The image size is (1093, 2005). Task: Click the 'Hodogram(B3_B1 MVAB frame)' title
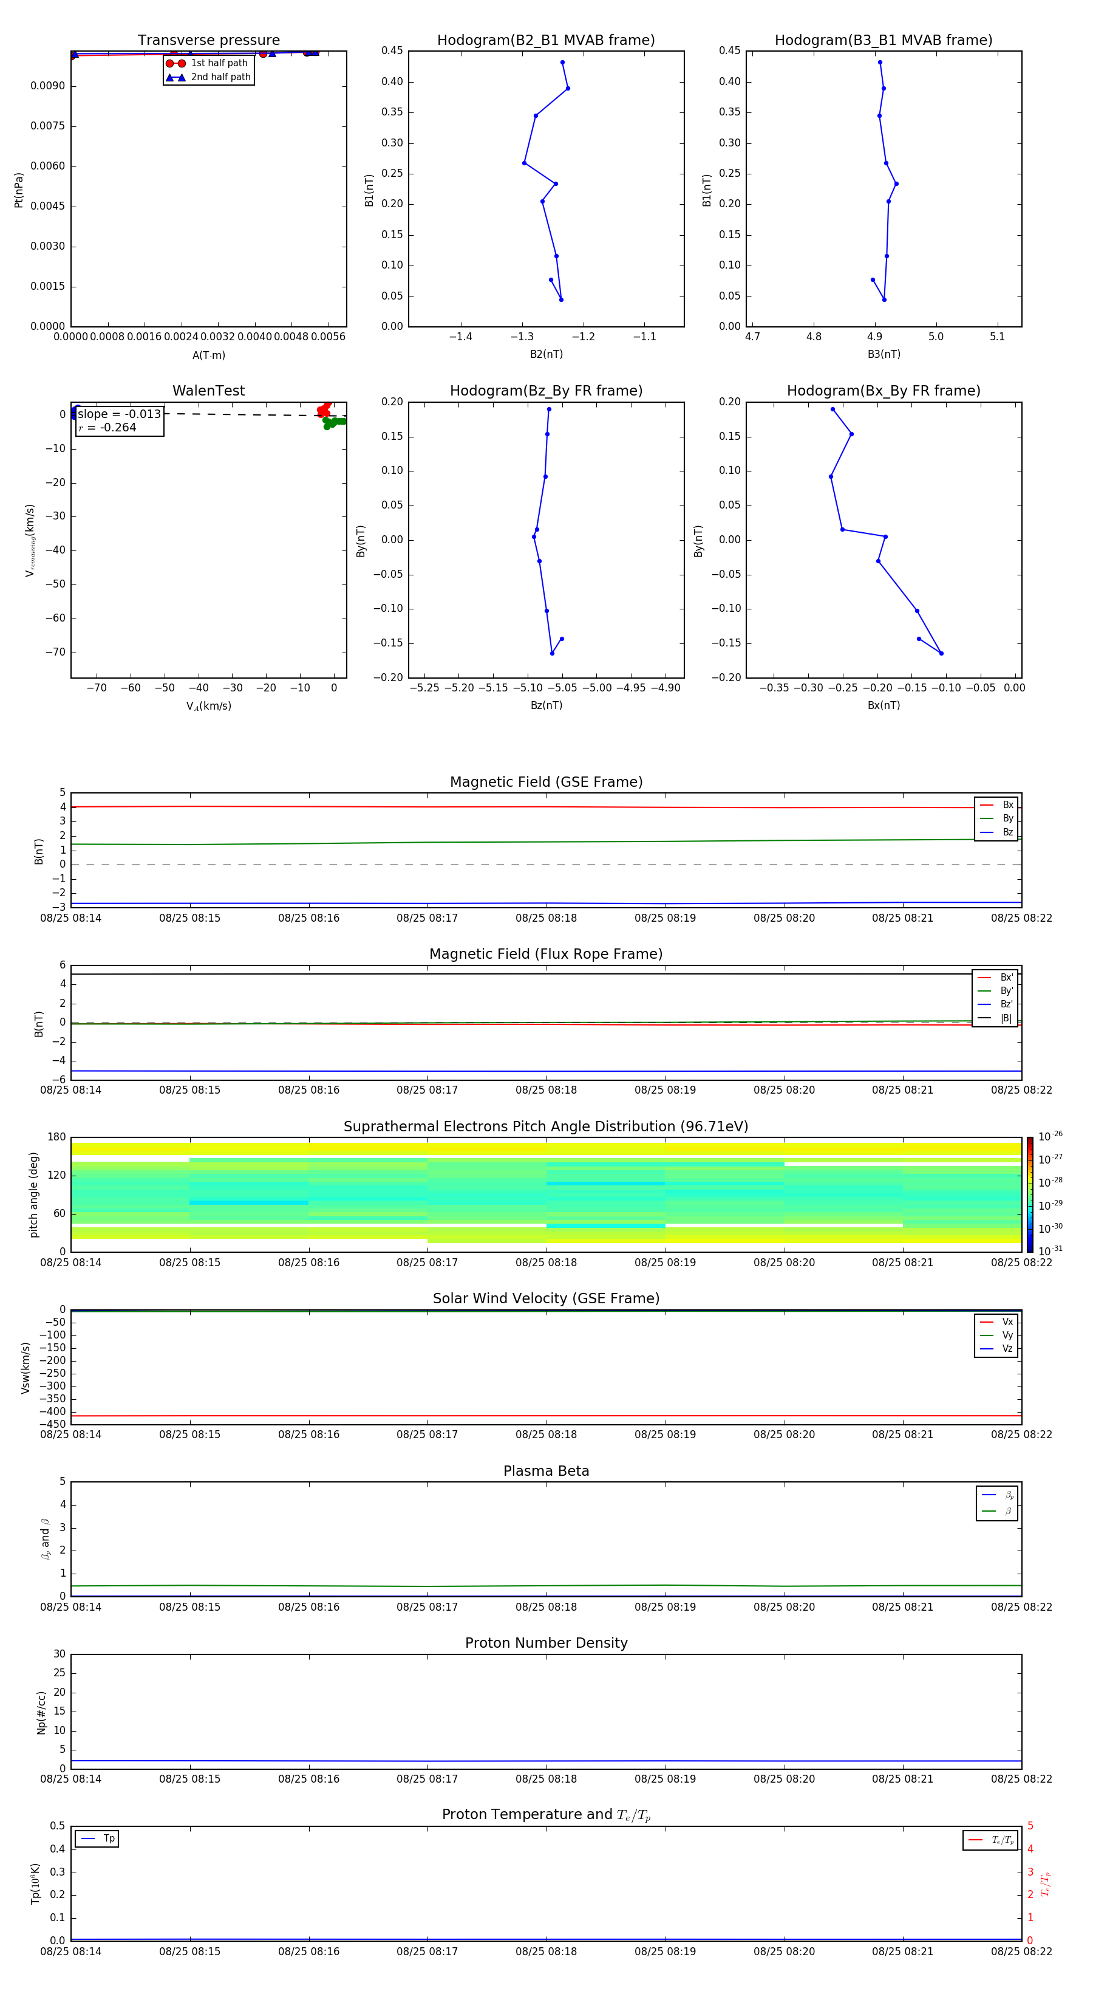click(884, 41)
